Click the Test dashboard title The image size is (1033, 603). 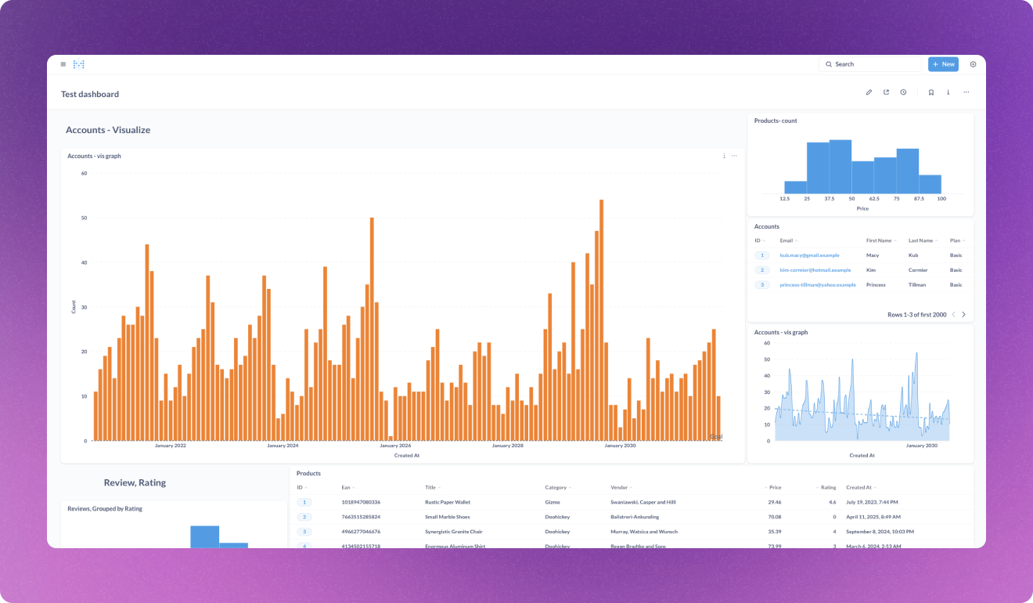[x=90, y=94]
